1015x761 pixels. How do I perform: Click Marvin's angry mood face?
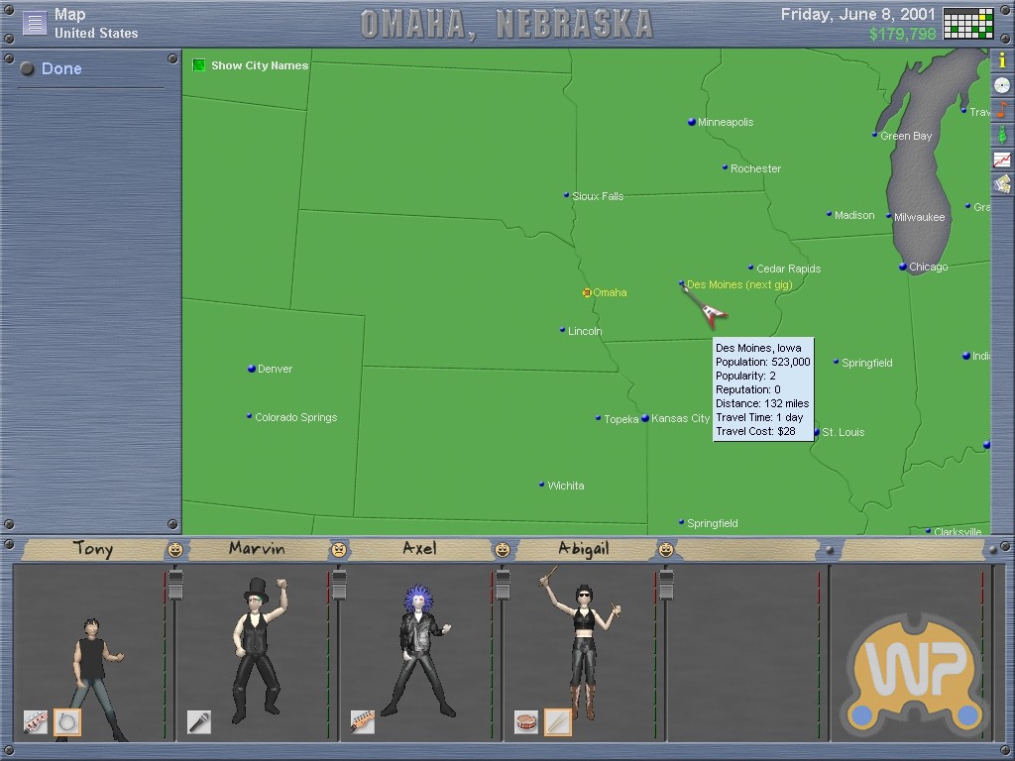tap(339, 550)
